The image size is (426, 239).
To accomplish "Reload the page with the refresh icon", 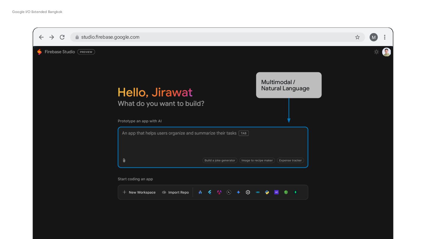I will coord(62,37).
